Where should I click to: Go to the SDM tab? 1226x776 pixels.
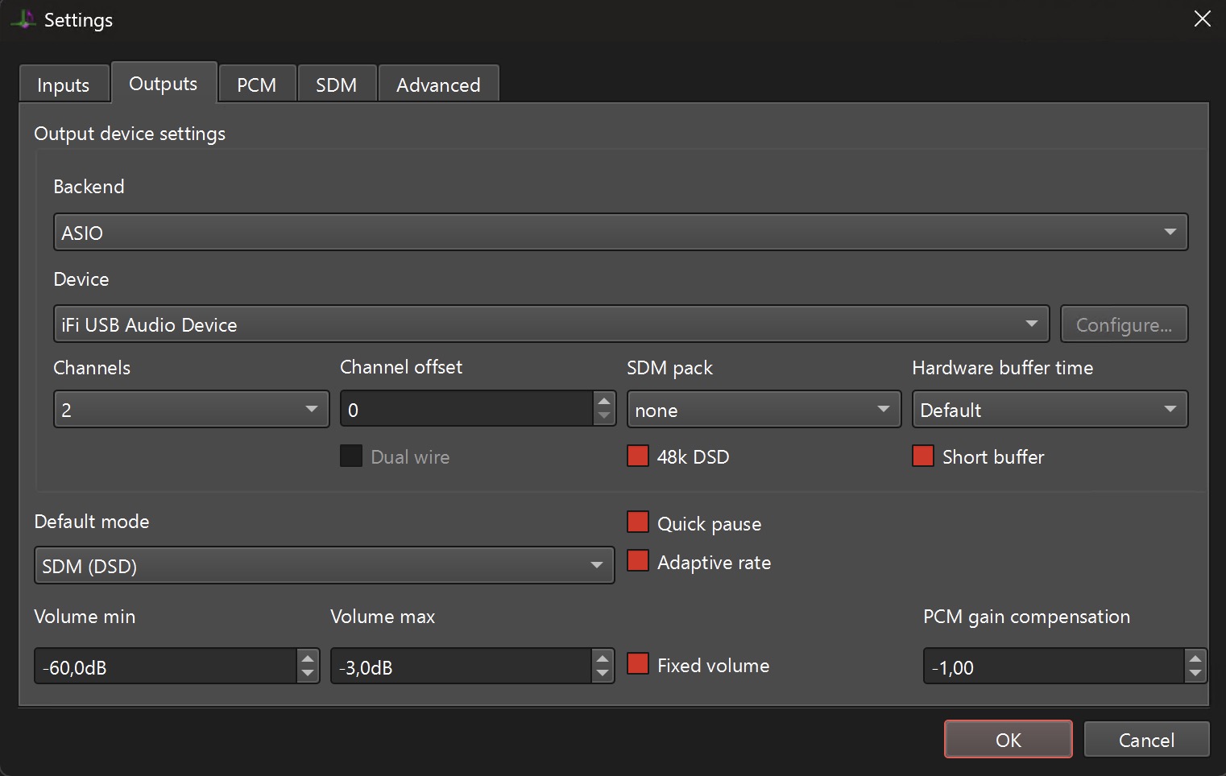(337, 85)
